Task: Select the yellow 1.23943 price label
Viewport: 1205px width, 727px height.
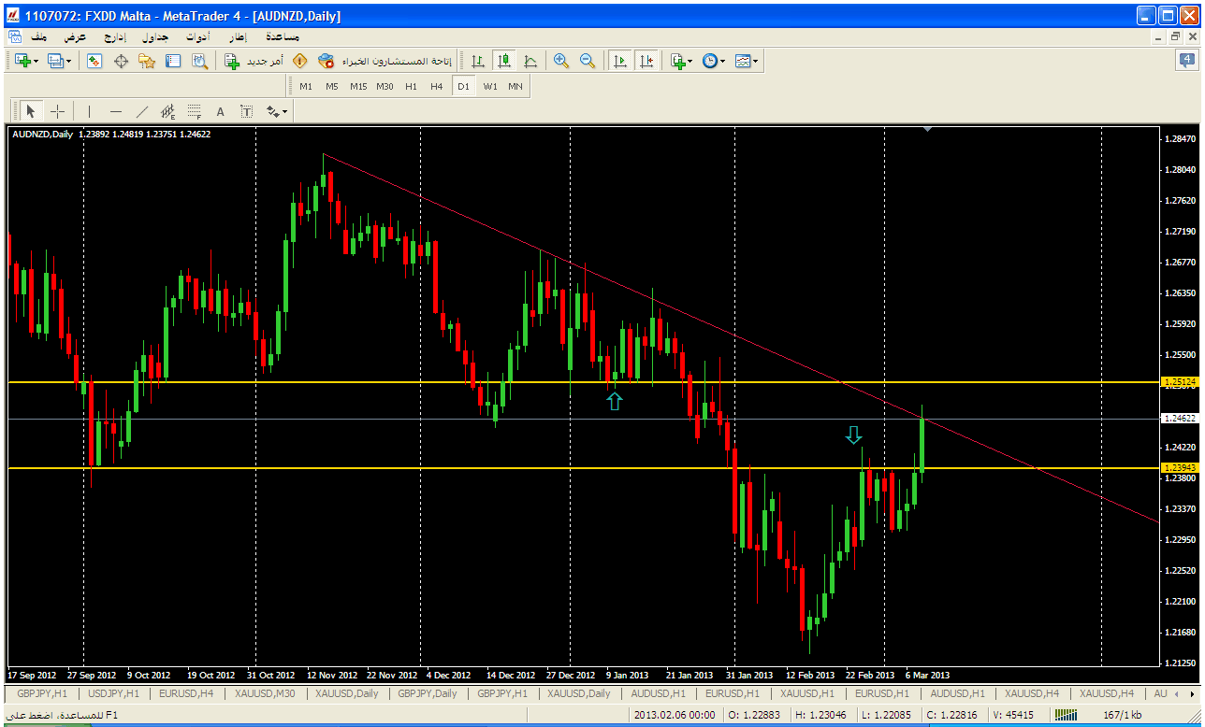Action: (1178, 467)
